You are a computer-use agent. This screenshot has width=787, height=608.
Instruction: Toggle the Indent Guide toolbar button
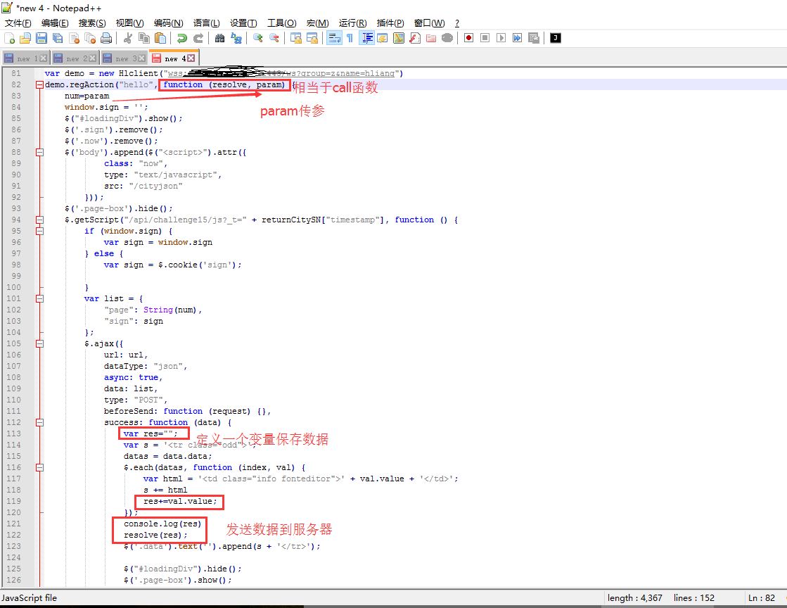[x=367, y=38]
